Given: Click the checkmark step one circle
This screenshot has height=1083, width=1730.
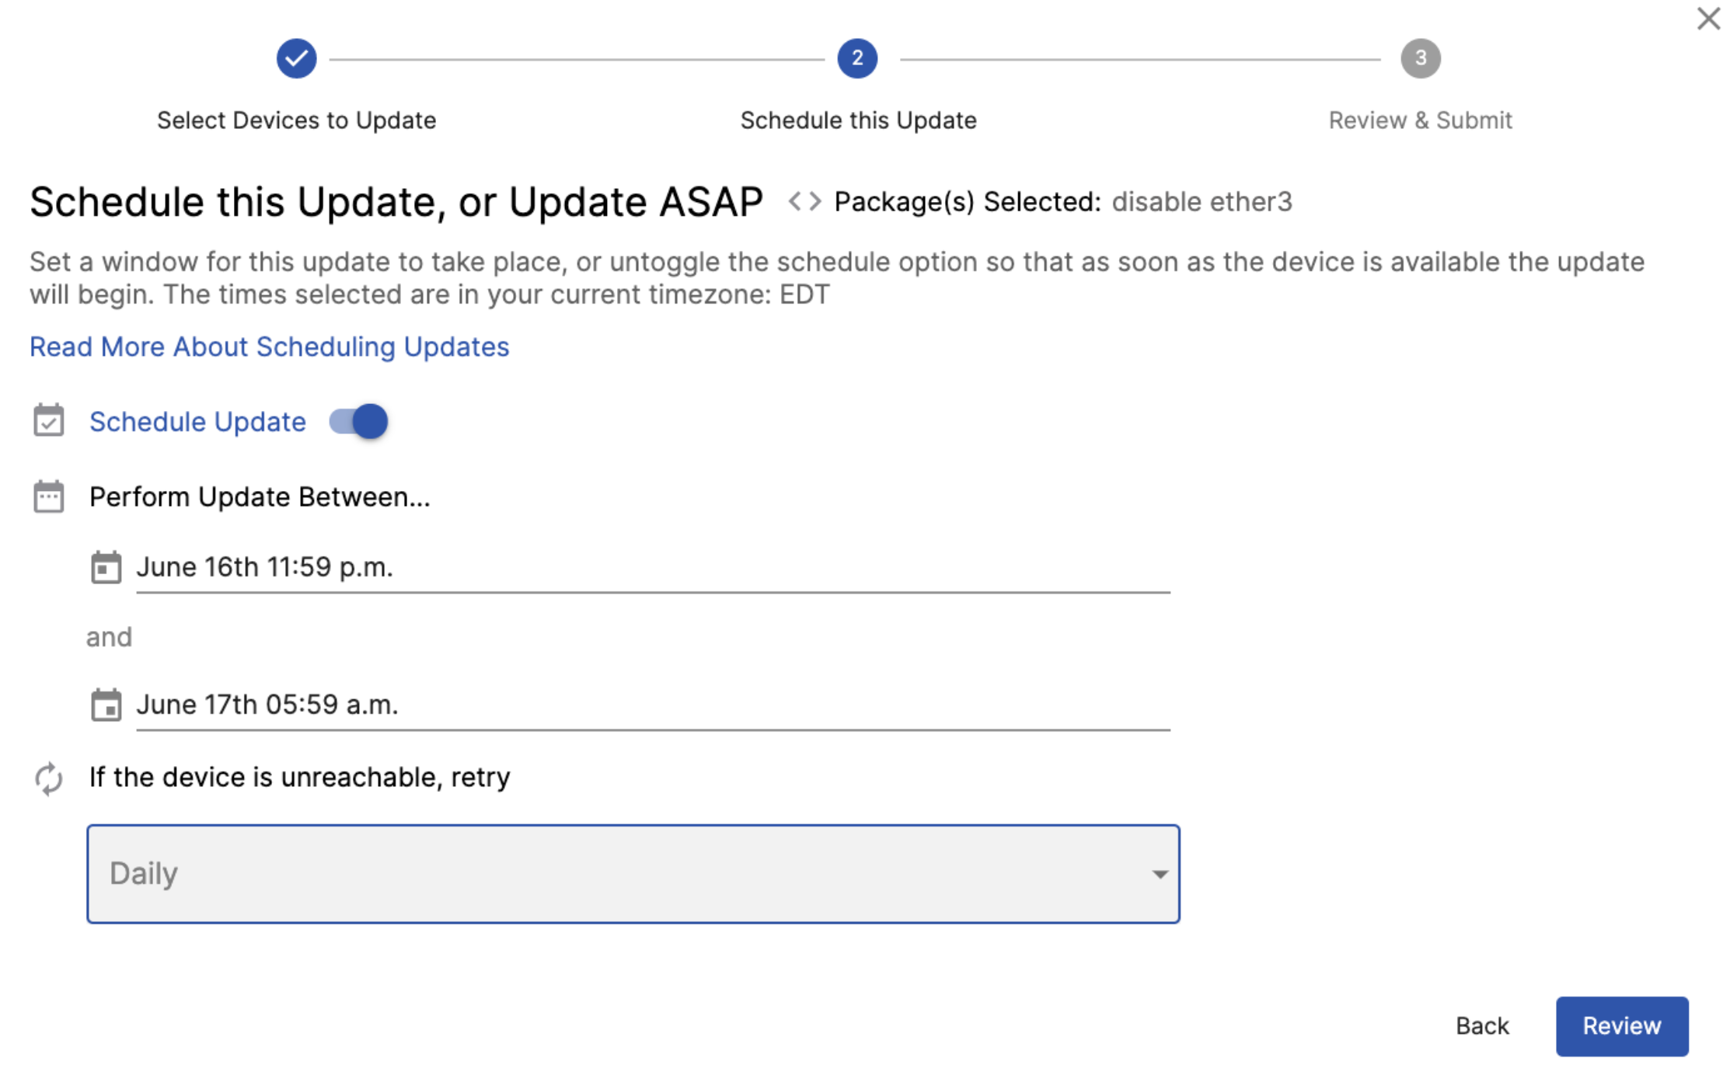Looking at the screenshot, I should [x=296, y=58].
